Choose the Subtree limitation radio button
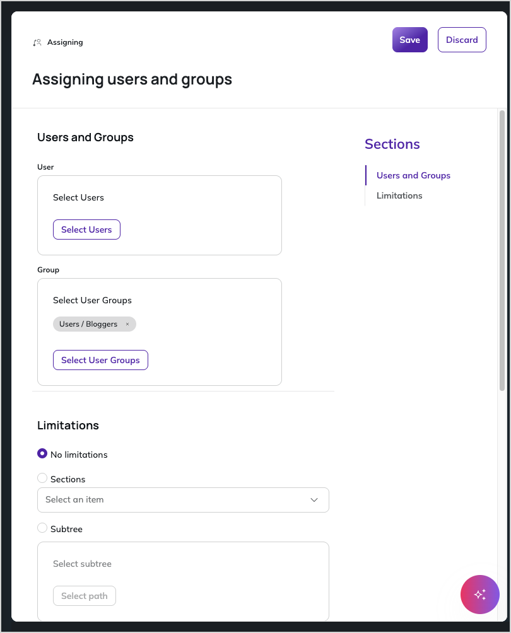This screenshot has height=633, width=511. (x=42, y=528)
